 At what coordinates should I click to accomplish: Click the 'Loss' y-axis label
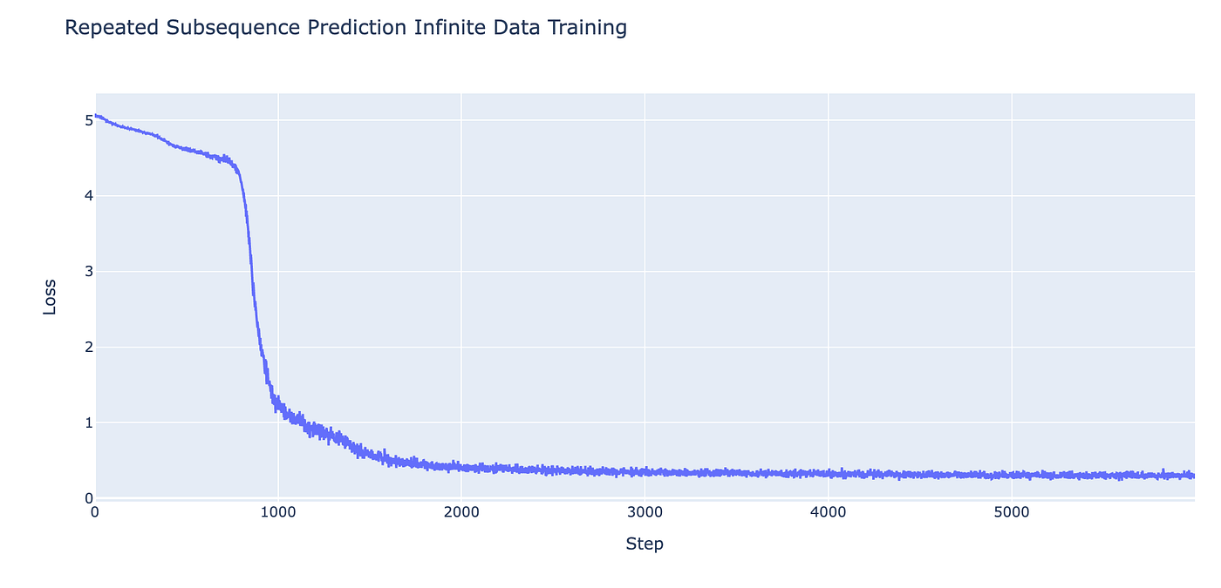coord(50,297)
